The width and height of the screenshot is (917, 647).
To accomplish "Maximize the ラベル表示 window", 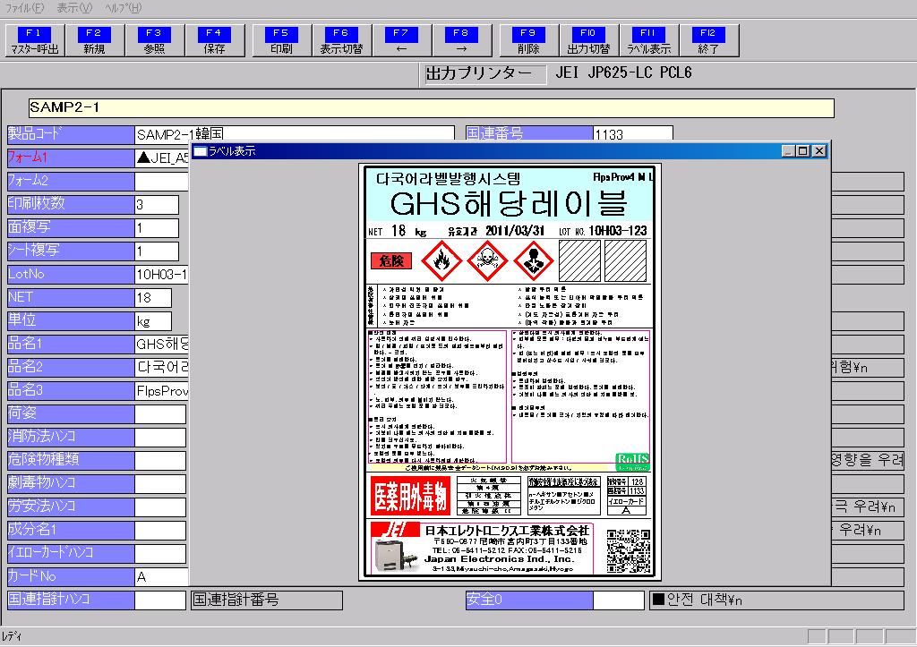I will pyautogui.click(x=803, y=151).
